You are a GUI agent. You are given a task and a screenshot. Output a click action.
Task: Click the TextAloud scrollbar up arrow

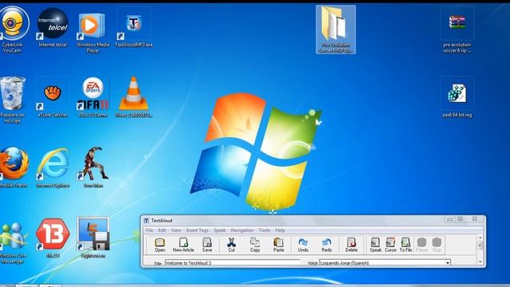point(480,238)
